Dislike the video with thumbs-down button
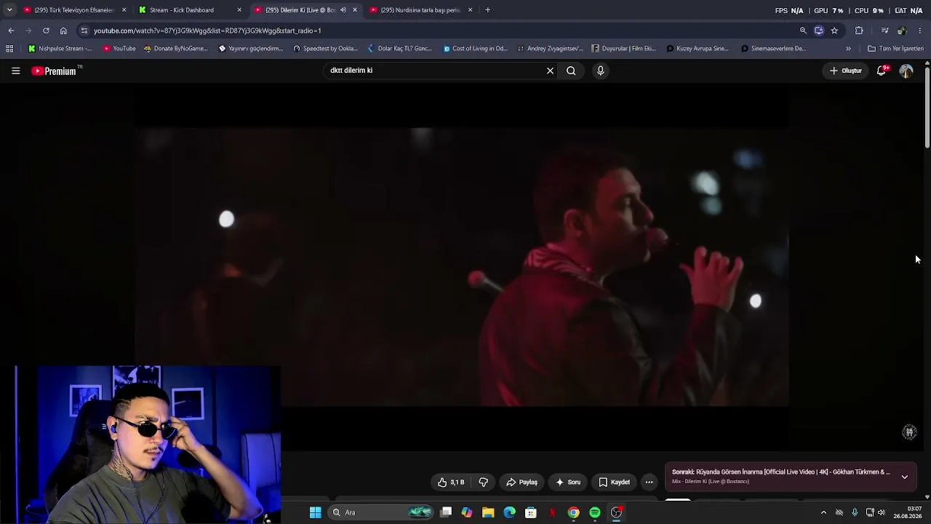Image resolution: width=931 pixels, height=524 pixels. coord(483,482)
